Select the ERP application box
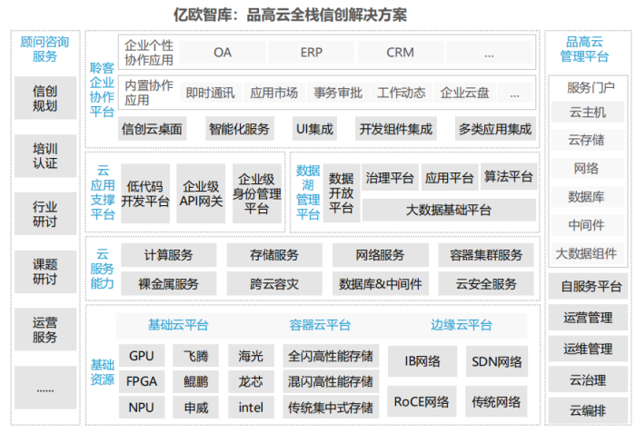The height and width of the screenshot is (433, 636). (x=311, y=53)
